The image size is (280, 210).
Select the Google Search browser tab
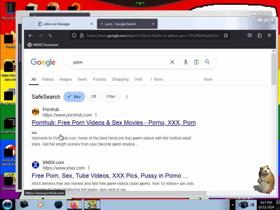127,24
